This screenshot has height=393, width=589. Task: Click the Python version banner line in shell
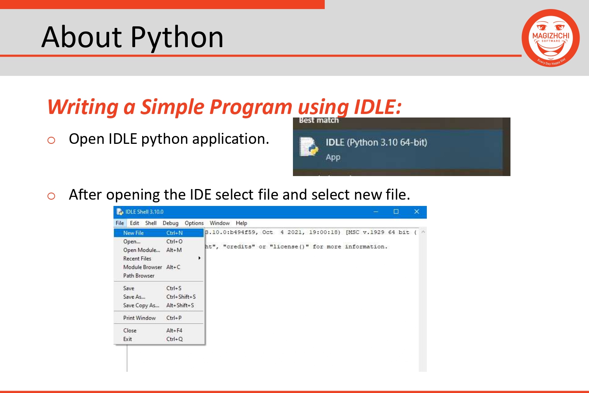click(311, 232)
